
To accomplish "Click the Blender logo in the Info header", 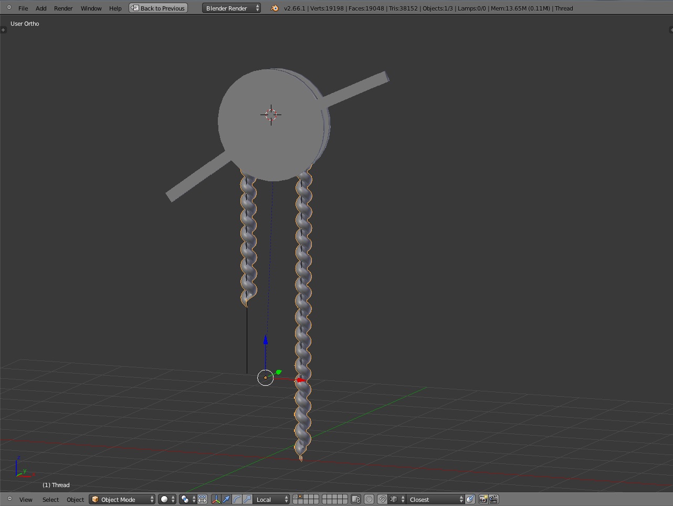I will (x=275, y=8).
